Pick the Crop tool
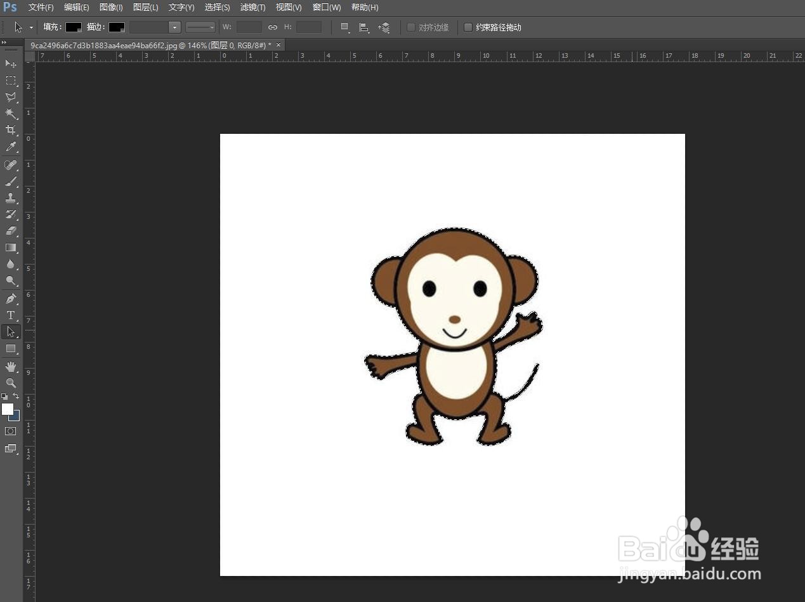Screen dimensions: 805x602 pyautogui.click(x=11, y=130)
